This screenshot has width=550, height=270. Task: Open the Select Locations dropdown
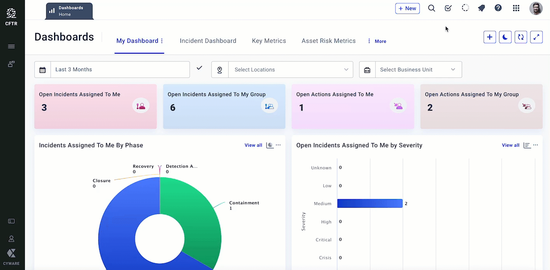tap(290, 70)
